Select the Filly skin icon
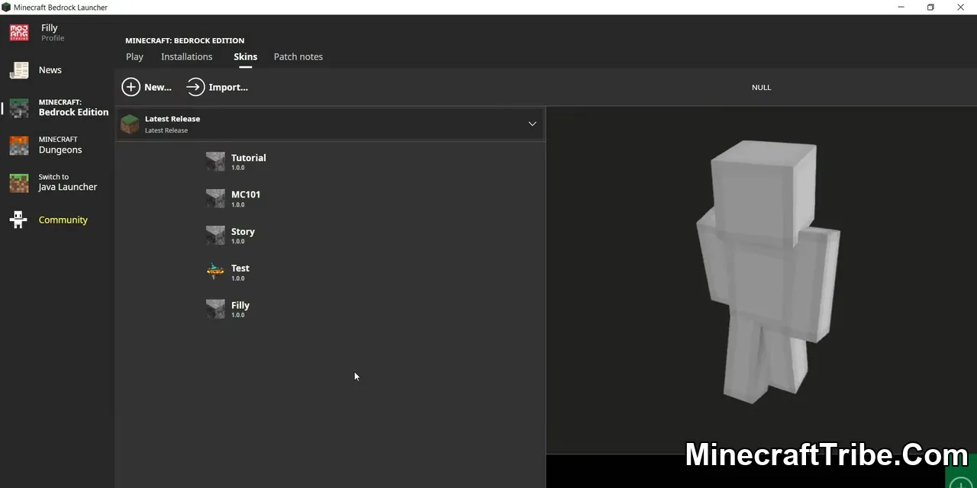The height and width of the screenshot is (488, 977). pos(215,309)
